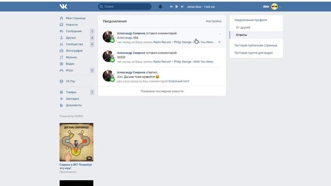Open Сообщения in sidebar
This screenshot has width=331, height=186.
[x=73, y=31]
